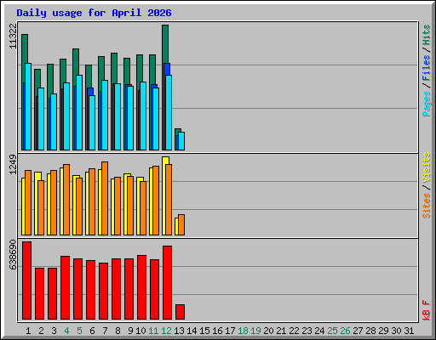Click the day 17 axis label
Image resolution: width=436 pixels, height=340 pixels.
230,331
